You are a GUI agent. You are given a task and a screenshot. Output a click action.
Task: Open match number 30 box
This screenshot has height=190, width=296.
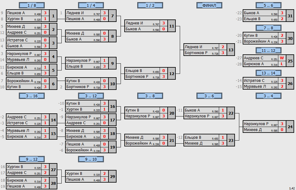pyautogui.click(x=290, y=38)
